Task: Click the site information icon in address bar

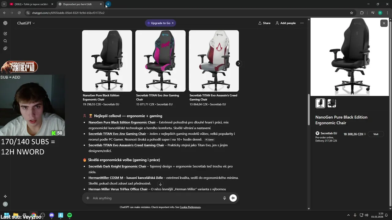Action: click(x=28, y=13)
